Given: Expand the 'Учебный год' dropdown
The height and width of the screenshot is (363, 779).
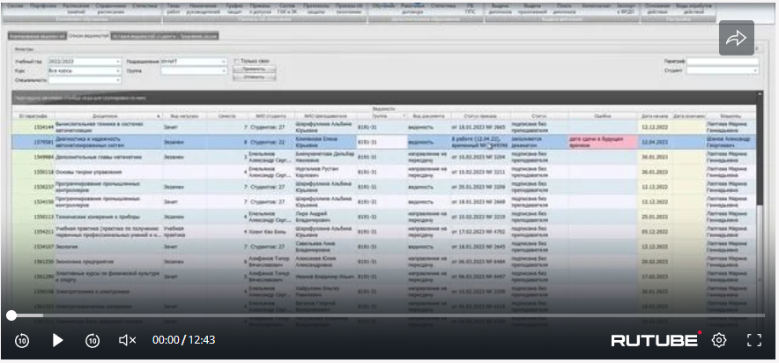Looking at the screenshot, I should pos(118,62).
